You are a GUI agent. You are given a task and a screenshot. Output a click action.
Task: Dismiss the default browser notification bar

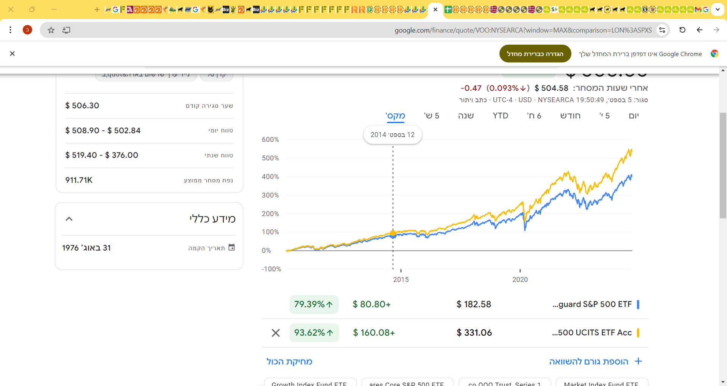[12, 54]
